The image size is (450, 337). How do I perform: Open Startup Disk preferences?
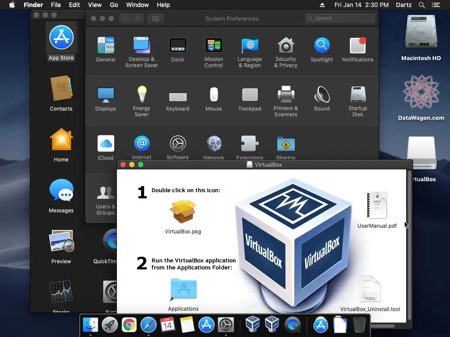click(x=358, y=101)
